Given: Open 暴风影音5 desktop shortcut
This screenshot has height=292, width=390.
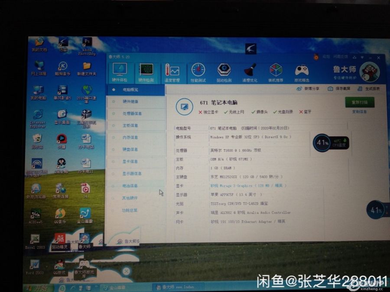Looking at the screenshot, I should click(x=62, y=93).
